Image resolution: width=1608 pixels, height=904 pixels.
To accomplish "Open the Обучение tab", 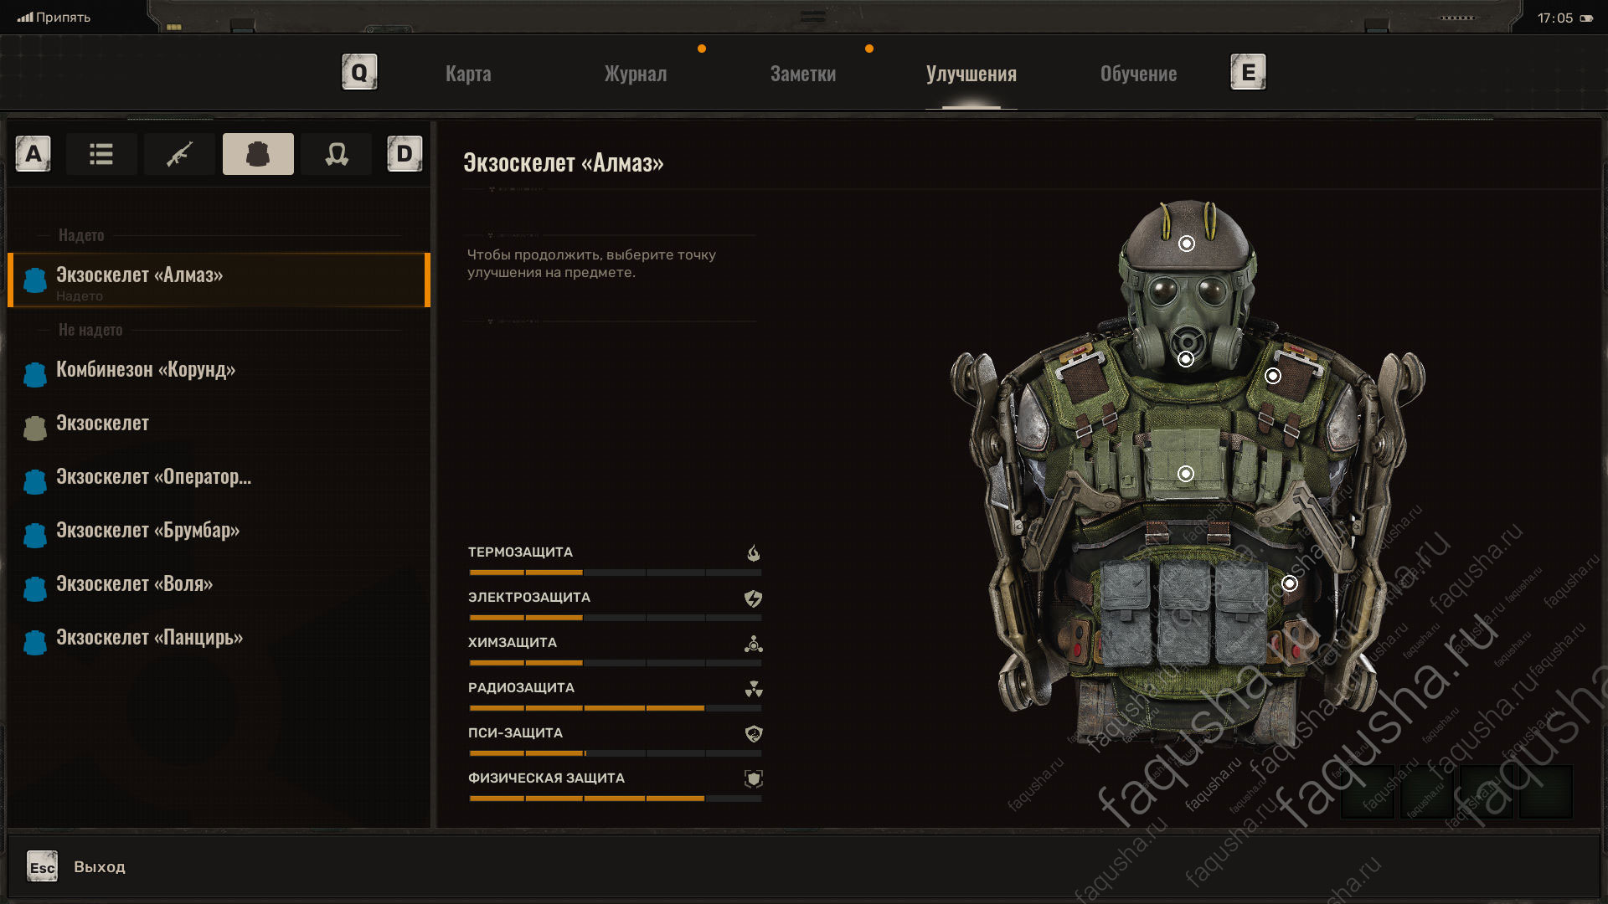I will click(1139, 74).
